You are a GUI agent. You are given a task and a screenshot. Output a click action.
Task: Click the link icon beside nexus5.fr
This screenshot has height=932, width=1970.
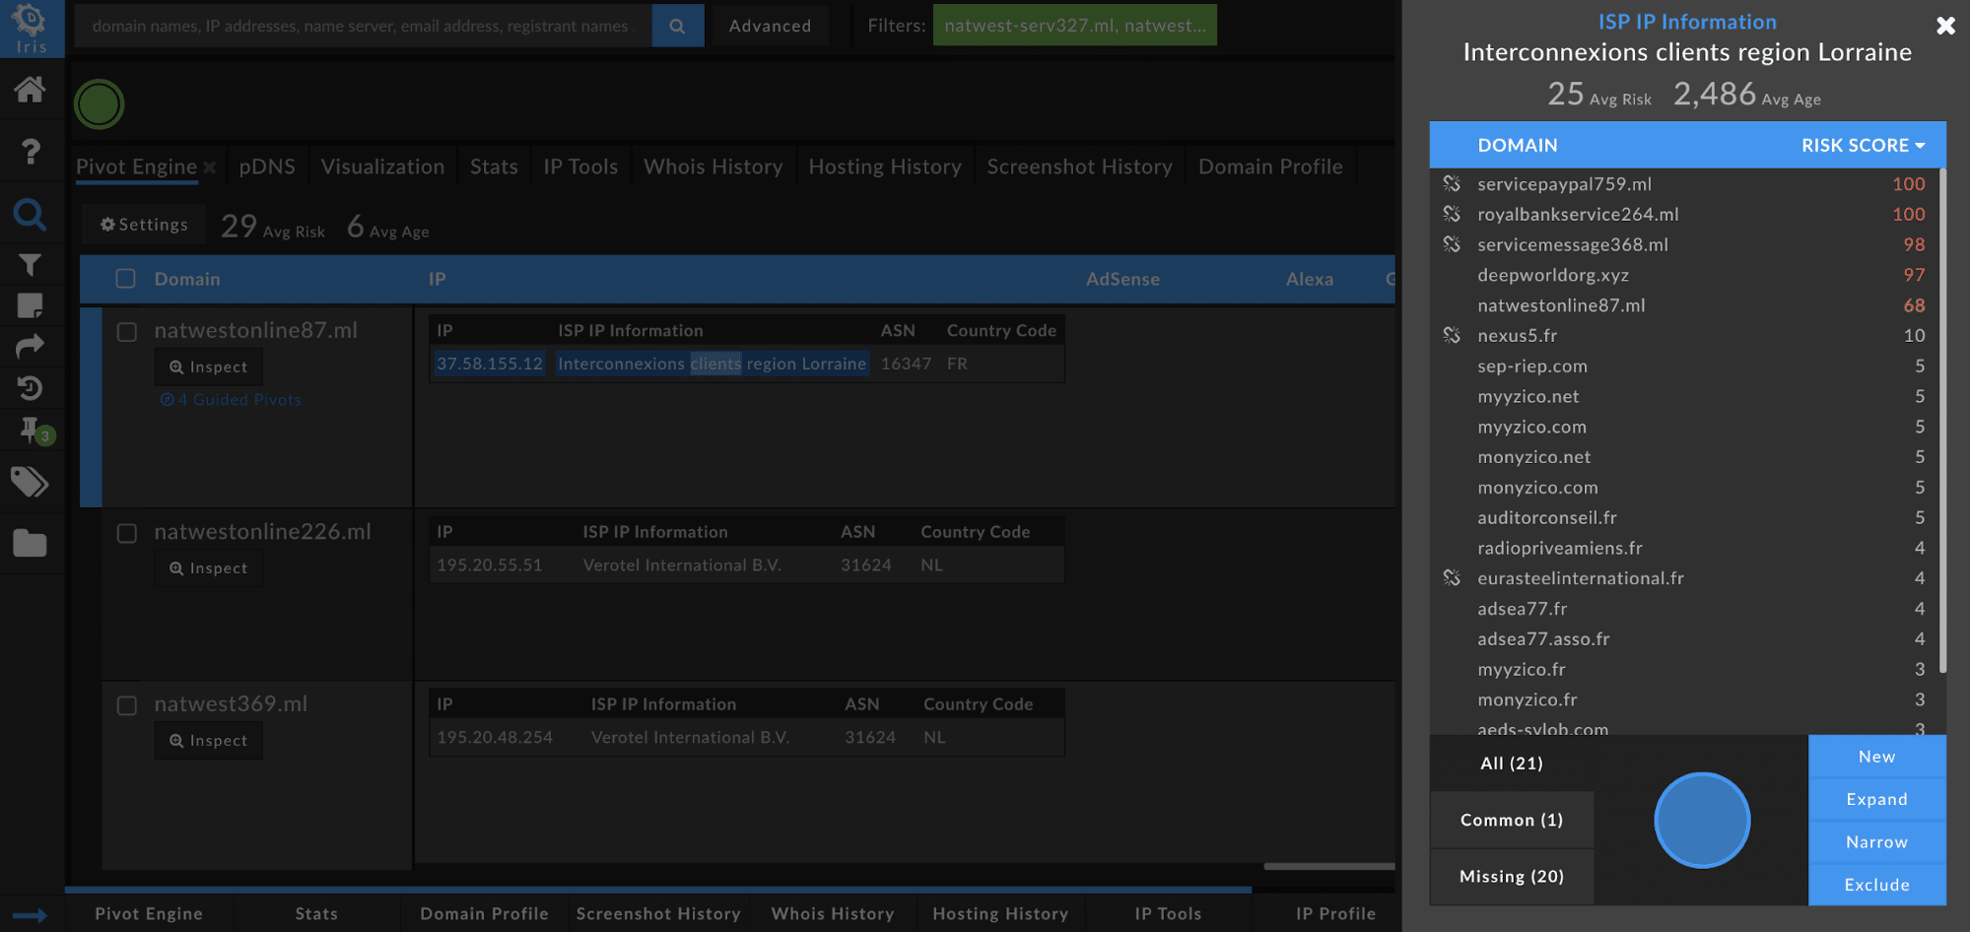pos(1452,335)
